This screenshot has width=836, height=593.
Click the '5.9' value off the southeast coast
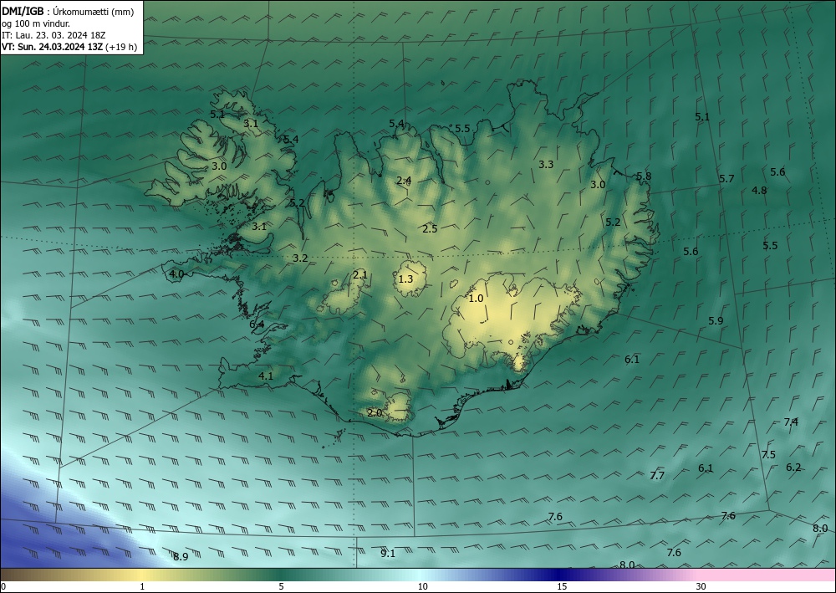click(x=716, y=320)
